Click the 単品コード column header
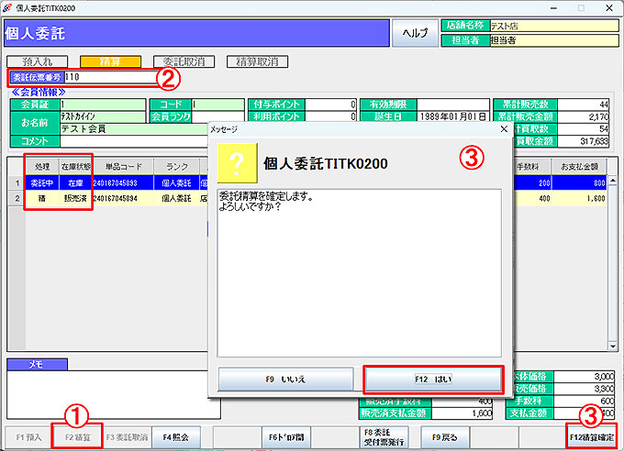 [123, 167]
